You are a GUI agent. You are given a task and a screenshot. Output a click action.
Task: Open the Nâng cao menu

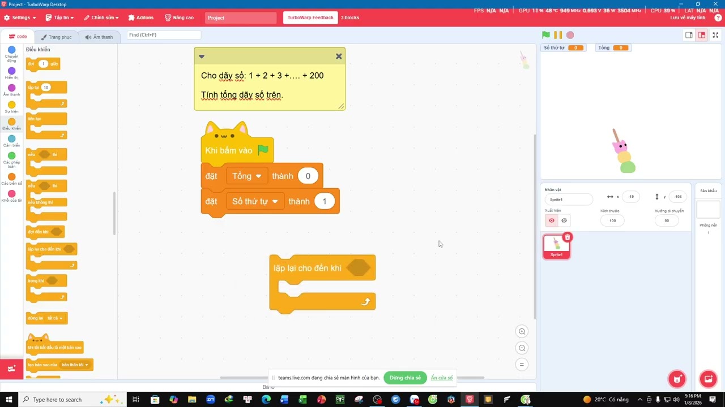[x=179, y=18]
